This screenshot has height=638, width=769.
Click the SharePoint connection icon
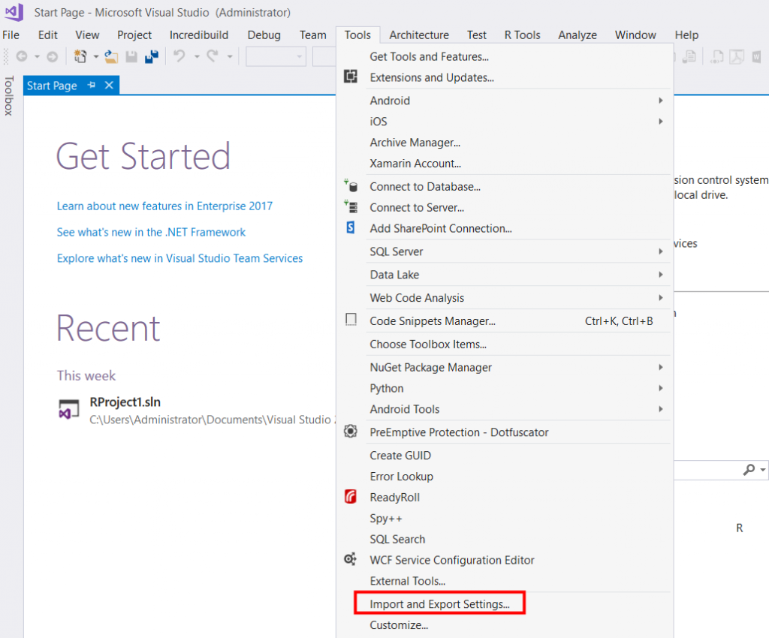pos(351,227)
